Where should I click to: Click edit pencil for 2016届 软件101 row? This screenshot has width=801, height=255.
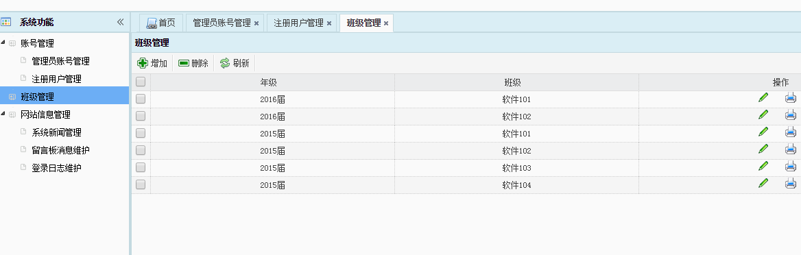coord(763,97)
